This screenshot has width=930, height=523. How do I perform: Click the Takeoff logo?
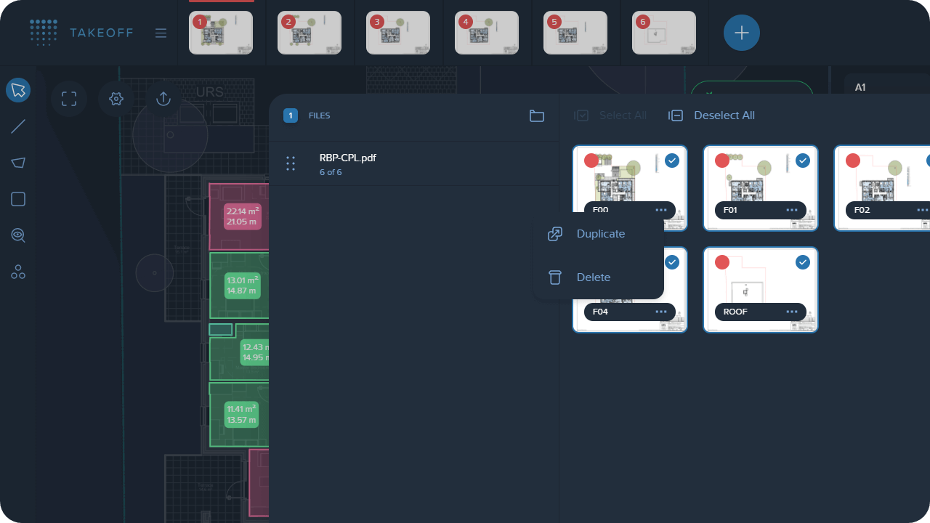[x=83, y=33]
